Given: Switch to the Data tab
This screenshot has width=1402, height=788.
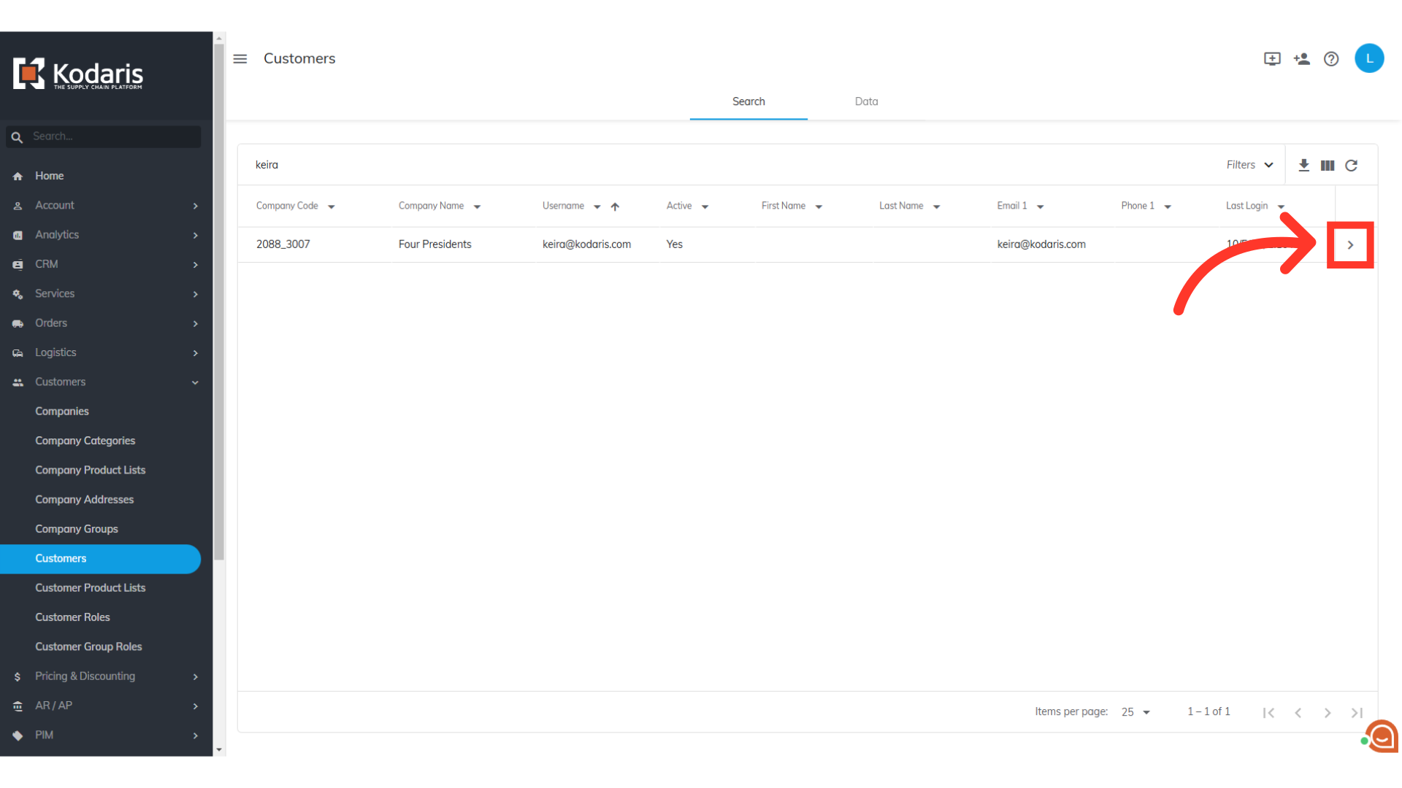Looking at the screenshot, I should [866, 101].
